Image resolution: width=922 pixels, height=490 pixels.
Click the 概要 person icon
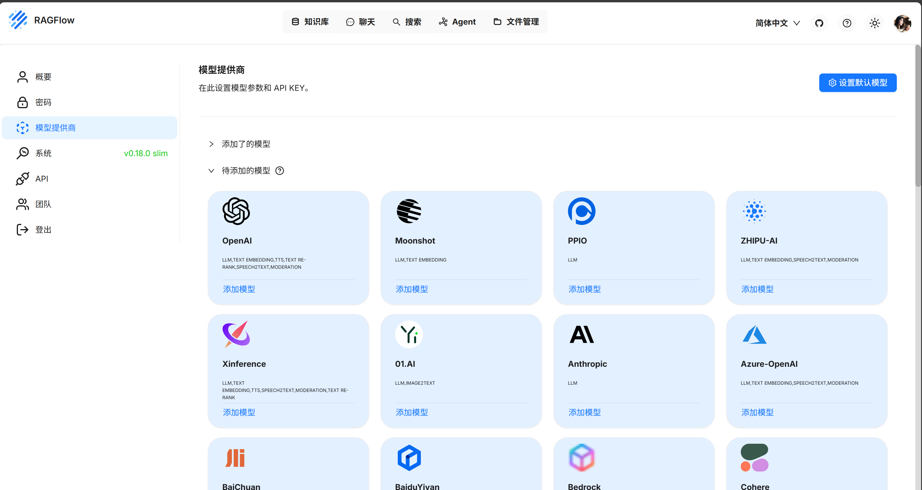pos(23,77)
